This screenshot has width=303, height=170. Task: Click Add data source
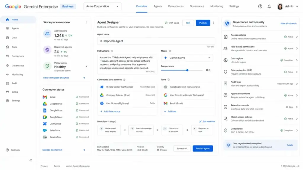click(110, 111)
